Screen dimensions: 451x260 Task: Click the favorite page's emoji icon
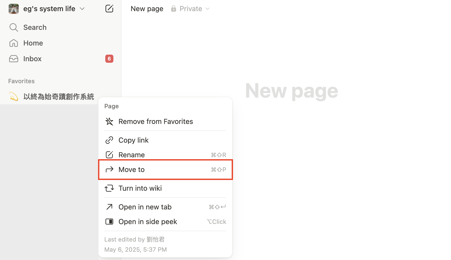(x=14, y=96)
